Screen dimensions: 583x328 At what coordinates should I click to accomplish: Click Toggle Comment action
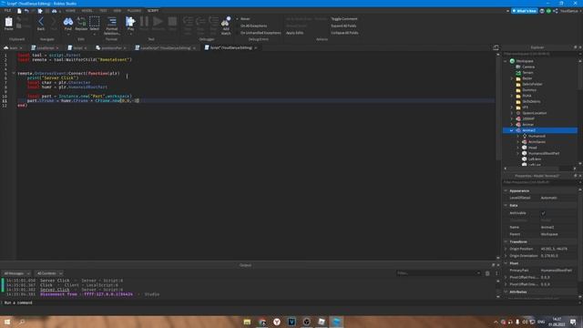[344, 19]
